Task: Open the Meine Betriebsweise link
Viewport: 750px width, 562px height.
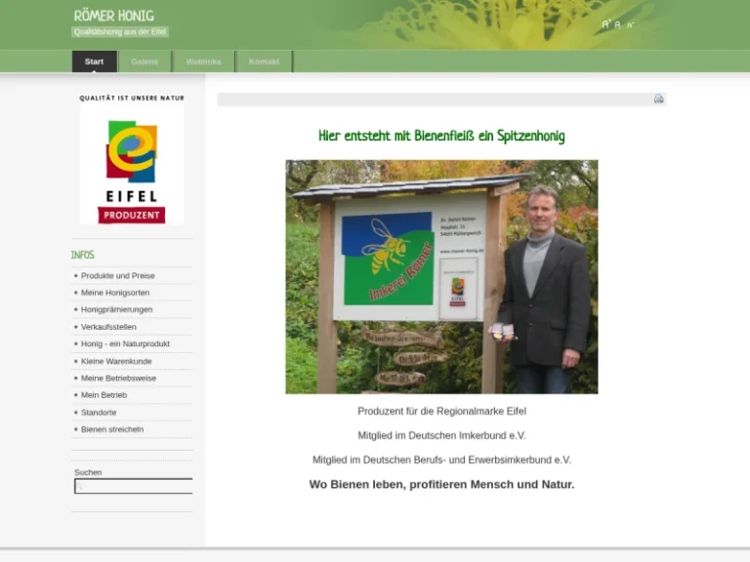Action: [x=118, y=379]
